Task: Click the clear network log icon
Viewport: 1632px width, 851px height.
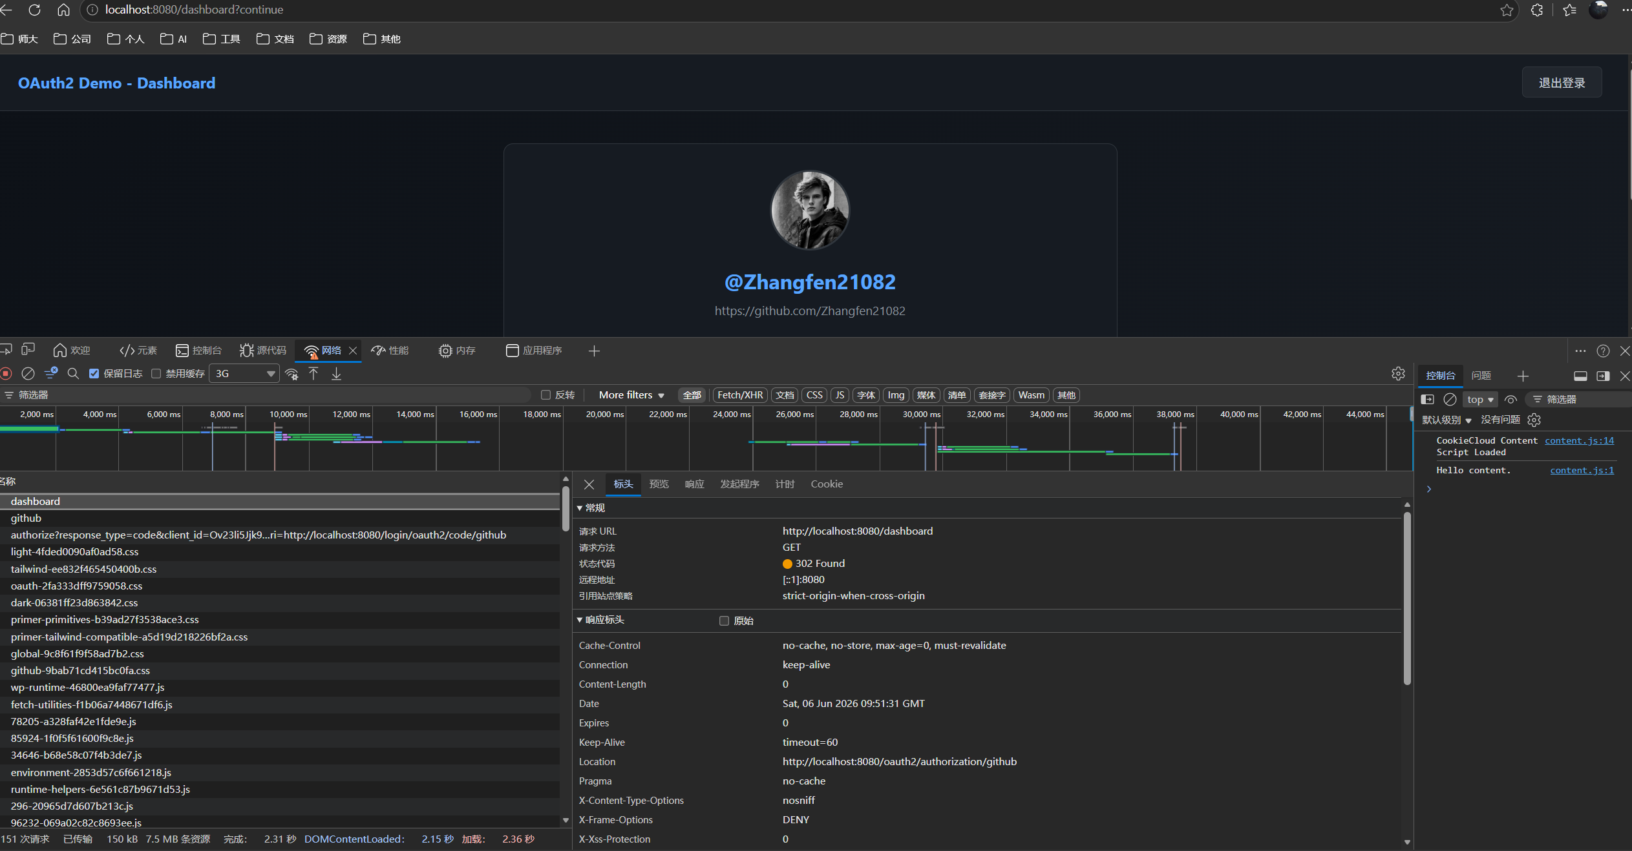Action: (x=28, y=374)
